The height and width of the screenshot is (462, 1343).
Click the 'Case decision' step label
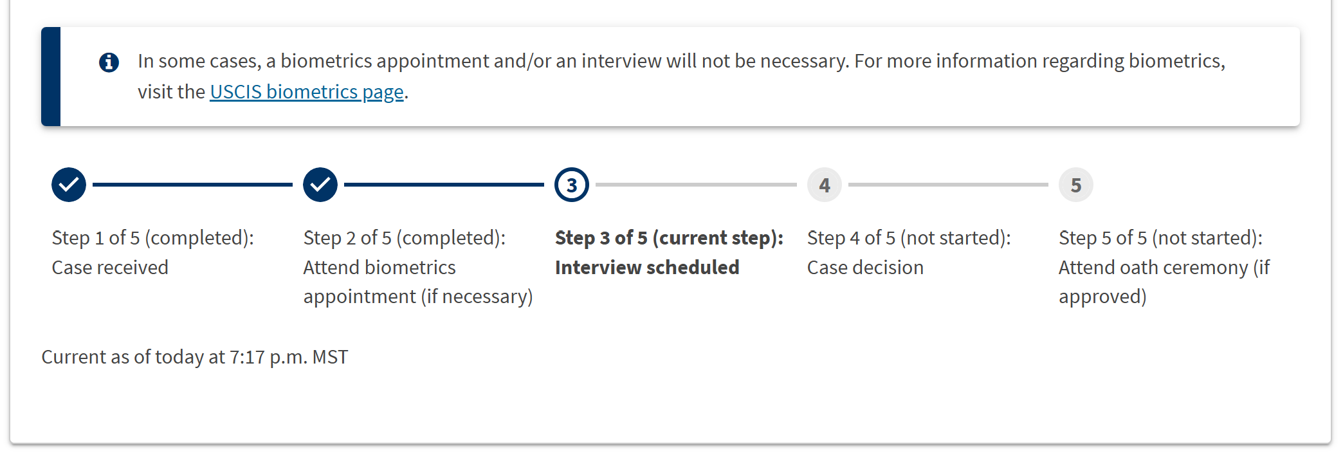(x=865, y=267)
